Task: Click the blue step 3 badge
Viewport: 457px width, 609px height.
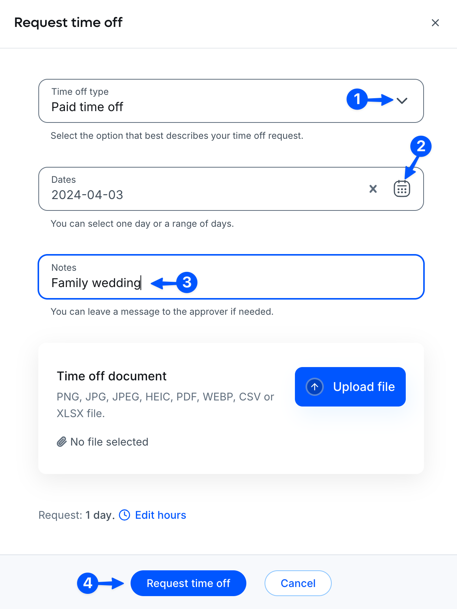Action: pyautogui.click(x=187, y=283)
